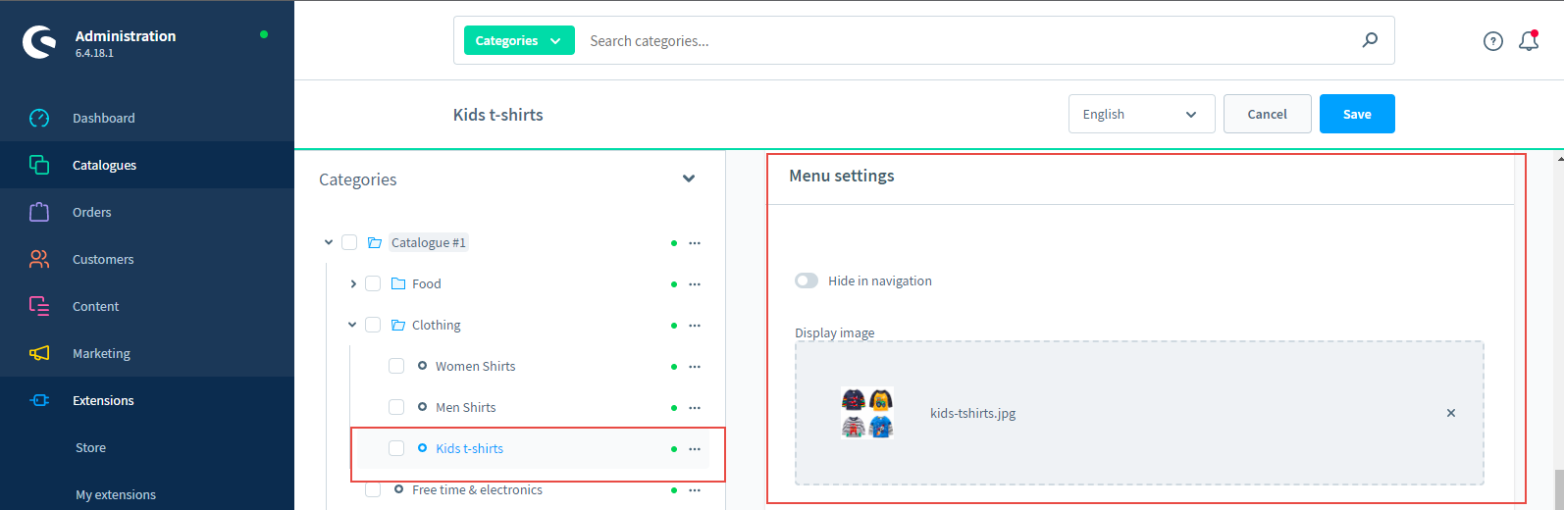Viewport: 1564px width, 510px height.
Task: Collapse the Catalogue #1 tree node
Action: [x=329, y=242]
